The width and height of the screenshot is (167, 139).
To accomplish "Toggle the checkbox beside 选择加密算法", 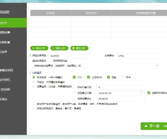I will [50, 61].
